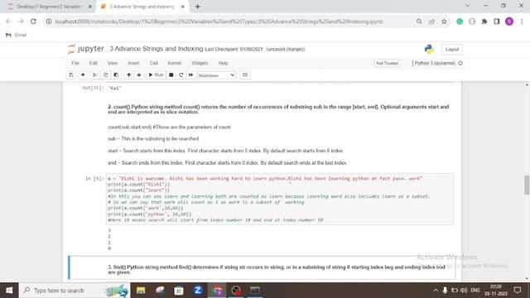
Task: Open the command palette keyboard icon
Action: (245, 75)
